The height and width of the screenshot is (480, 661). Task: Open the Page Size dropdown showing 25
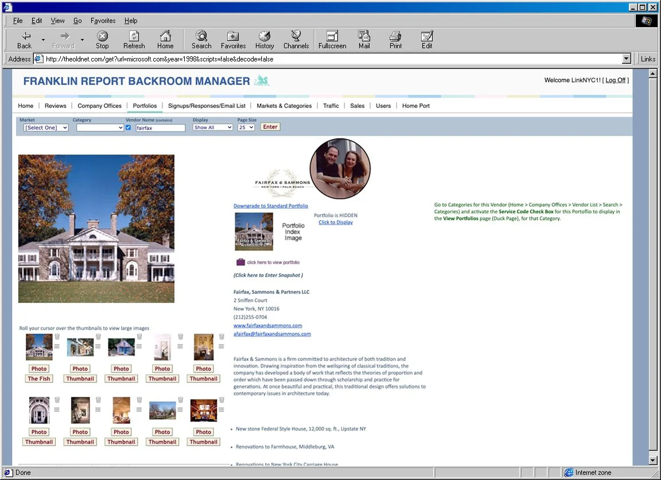[x=246, y=127]
